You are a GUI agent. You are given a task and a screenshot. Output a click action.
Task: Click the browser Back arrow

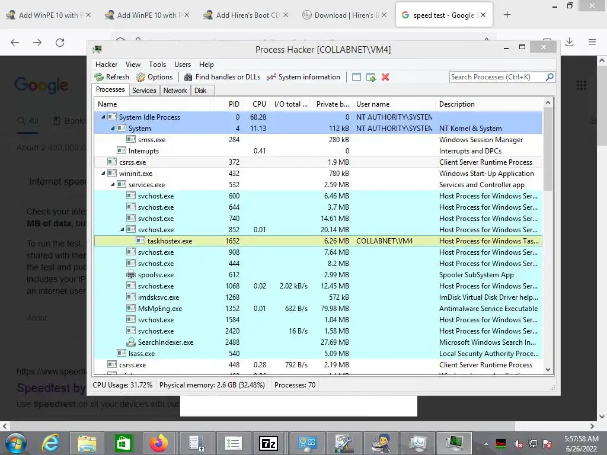pyautogui.click(x=15, y=42)
